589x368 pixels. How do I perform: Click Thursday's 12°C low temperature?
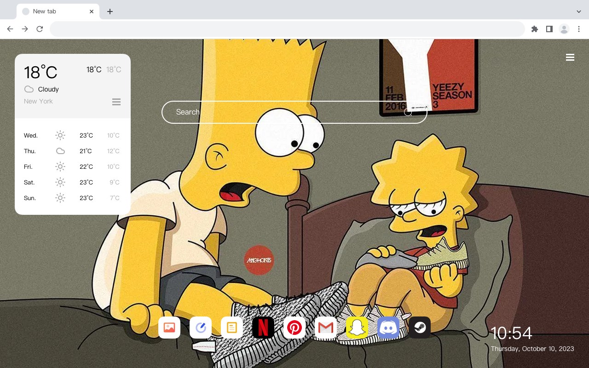(x=113, y=151)
